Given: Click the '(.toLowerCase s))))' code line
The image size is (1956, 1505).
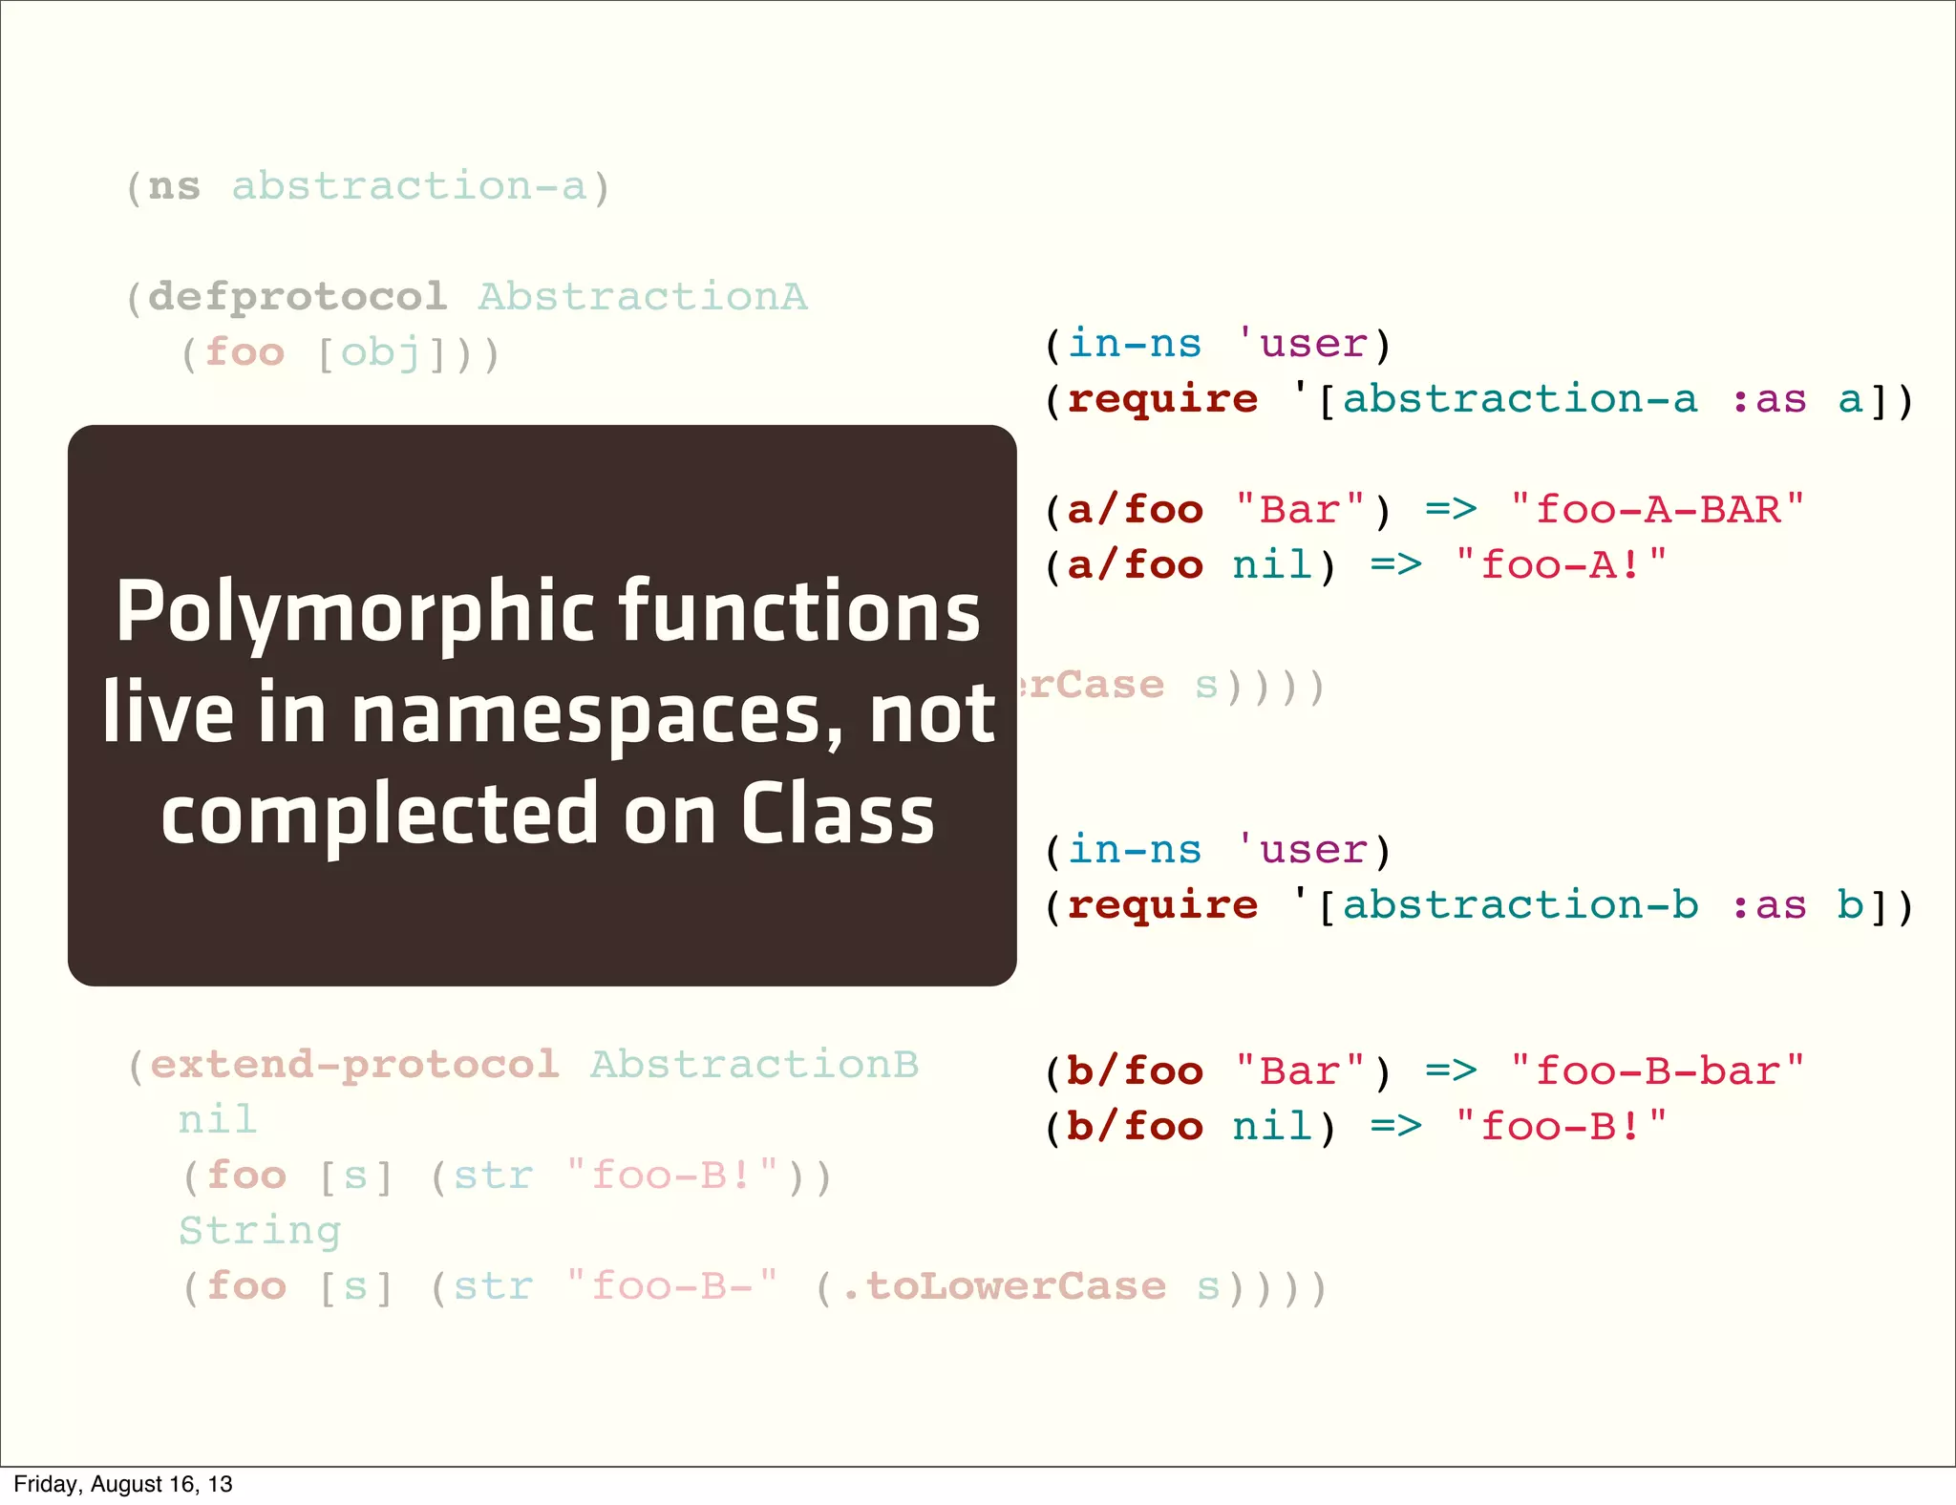Looking at the screenshot, I should click(x=755, y=1286).
